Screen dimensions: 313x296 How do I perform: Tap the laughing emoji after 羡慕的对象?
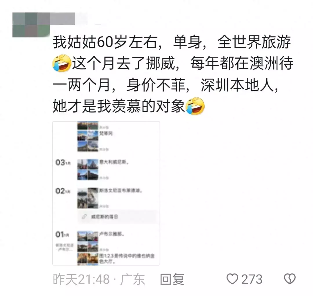pos(195,106)
